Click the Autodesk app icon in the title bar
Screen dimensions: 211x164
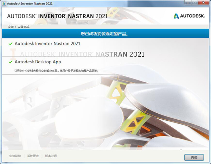click(x=4, y=4)
